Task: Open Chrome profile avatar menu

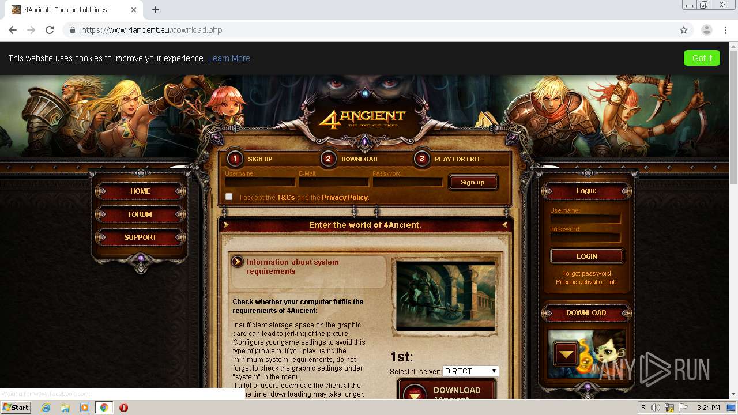Action: pyautogui.click(x=706, y=30)
